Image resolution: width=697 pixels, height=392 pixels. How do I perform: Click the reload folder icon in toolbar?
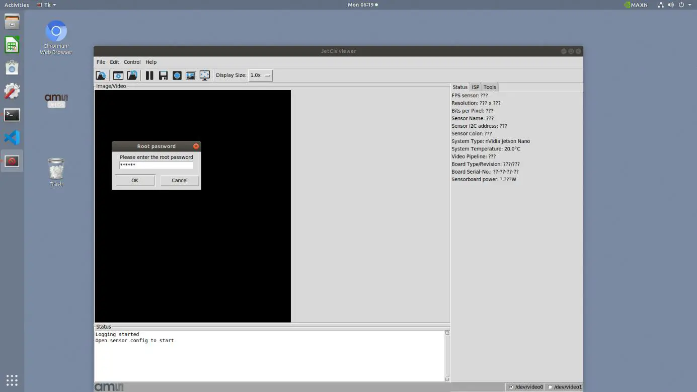point(132,75)
